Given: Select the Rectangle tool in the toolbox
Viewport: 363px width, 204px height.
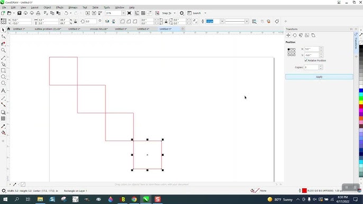Looking at the screenshot, I should (3, 70).
